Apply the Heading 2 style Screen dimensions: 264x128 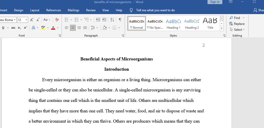pyautogui.click(x=192, y=24)
